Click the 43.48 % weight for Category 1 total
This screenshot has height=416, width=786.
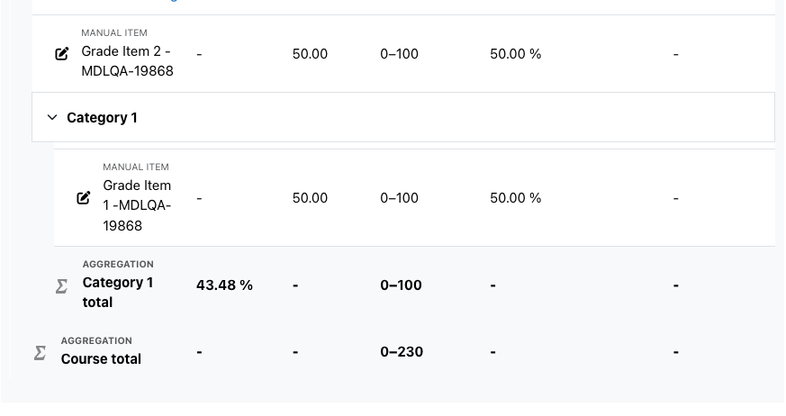click(224, 285)
